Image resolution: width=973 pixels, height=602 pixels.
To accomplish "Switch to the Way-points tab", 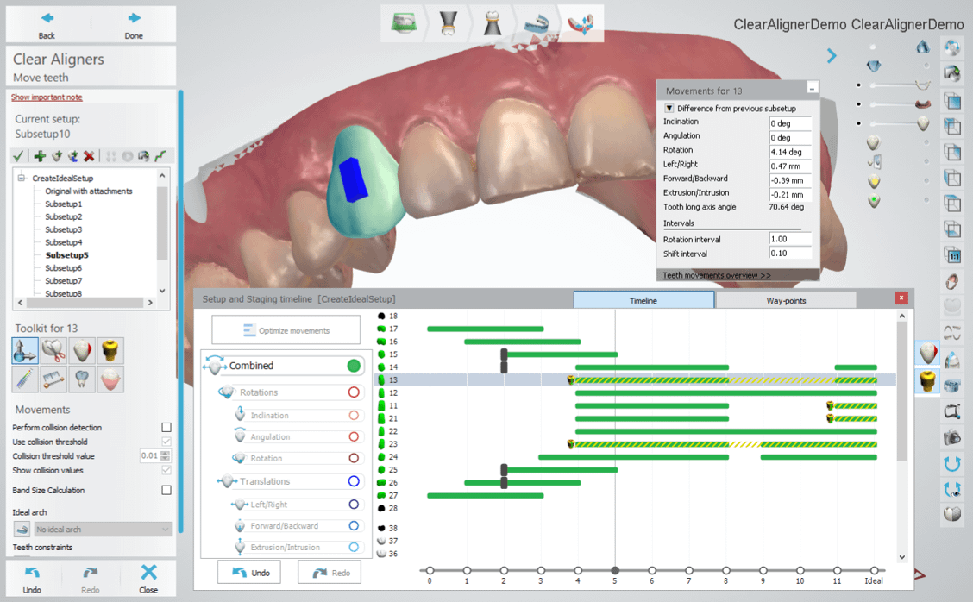I will tap(785, 300).
